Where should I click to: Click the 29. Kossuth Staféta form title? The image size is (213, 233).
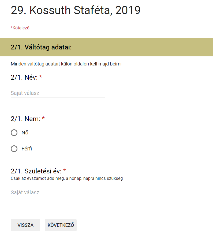[76, 10]
